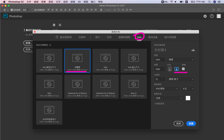The width and height of the screenshot is (224, 140).
Task: Open the 8 位 bit depth dropdown
Action: 188,89
